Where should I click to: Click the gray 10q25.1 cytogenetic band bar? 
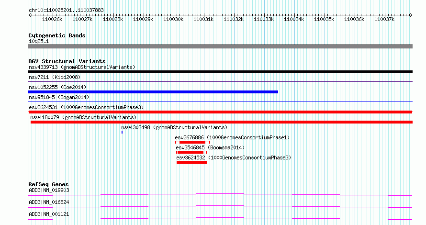[220, 46]
